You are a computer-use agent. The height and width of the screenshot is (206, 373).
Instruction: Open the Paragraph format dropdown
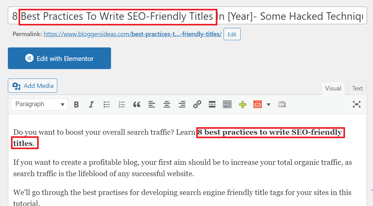coord(39,104)
